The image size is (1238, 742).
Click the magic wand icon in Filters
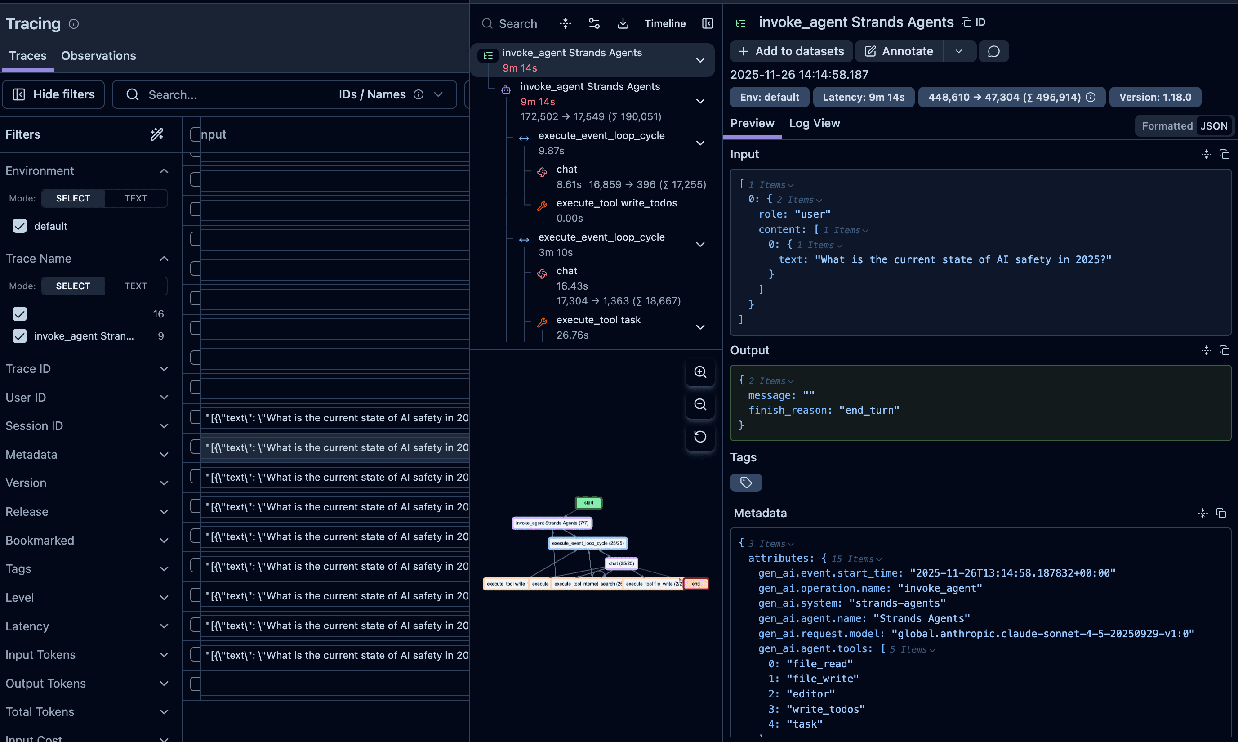(x=157, y=134)
